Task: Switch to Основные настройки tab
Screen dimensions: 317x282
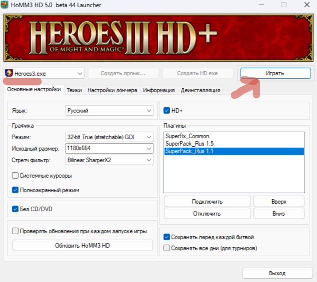Action: click(x=34, y=89)
